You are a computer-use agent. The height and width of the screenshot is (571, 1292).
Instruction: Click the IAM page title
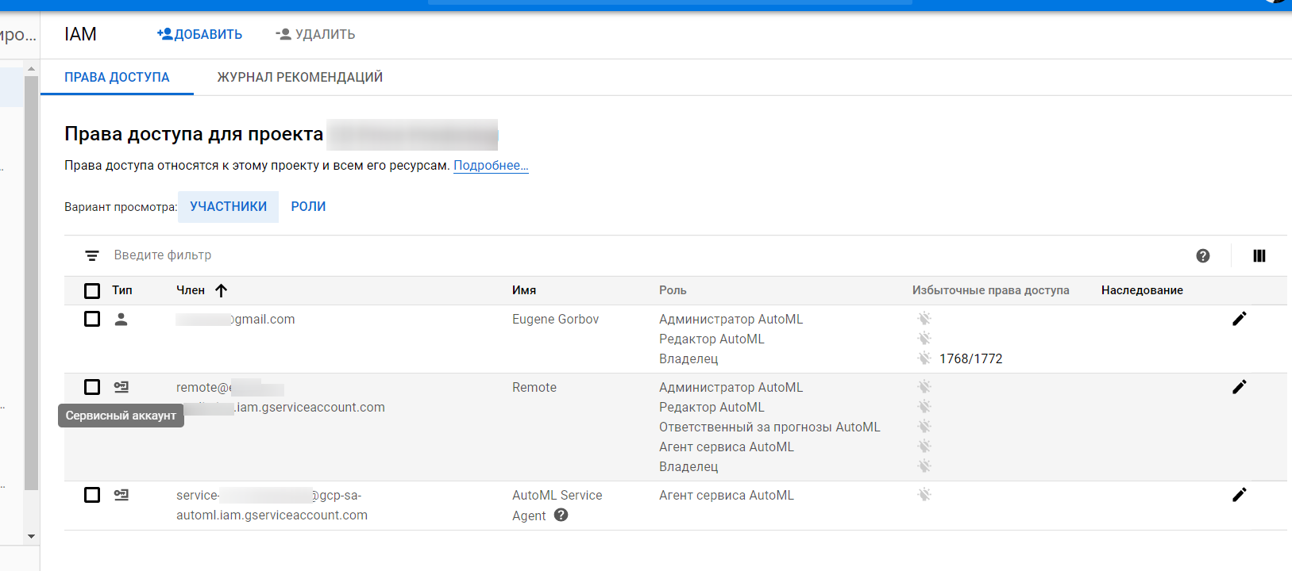click(80, 34)
